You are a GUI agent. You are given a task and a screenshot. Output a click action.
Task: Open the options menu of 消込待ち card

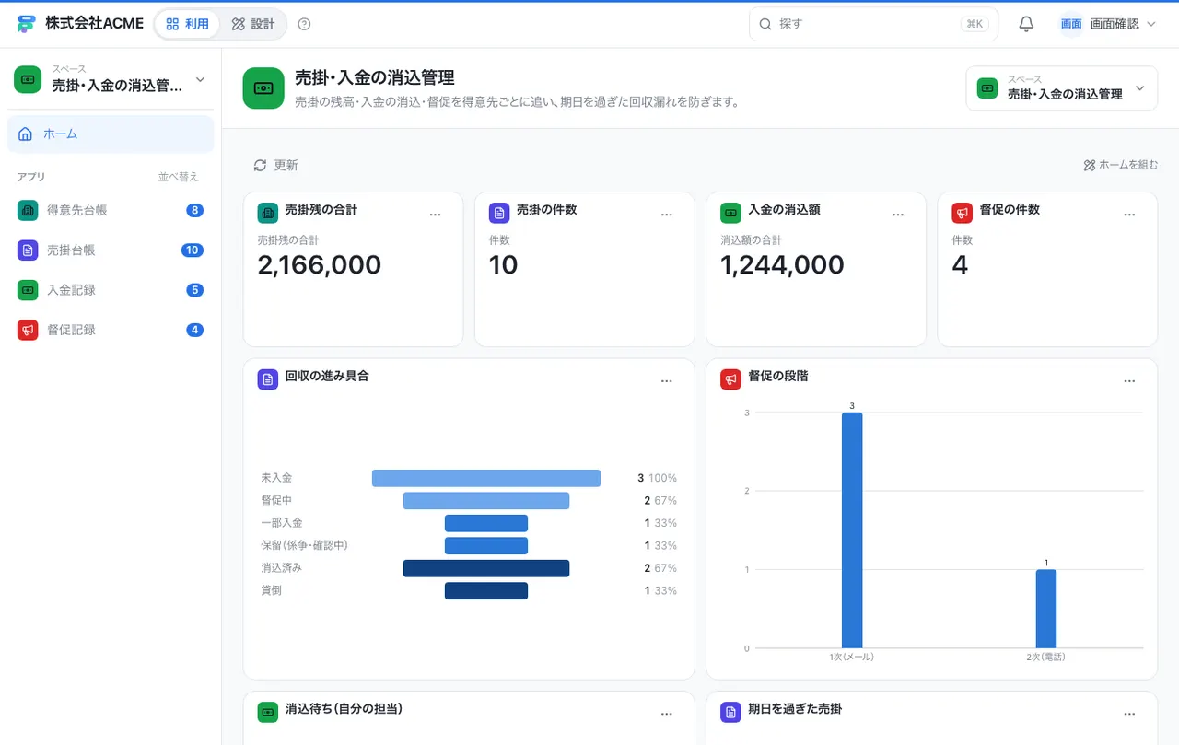click(667, 714)
